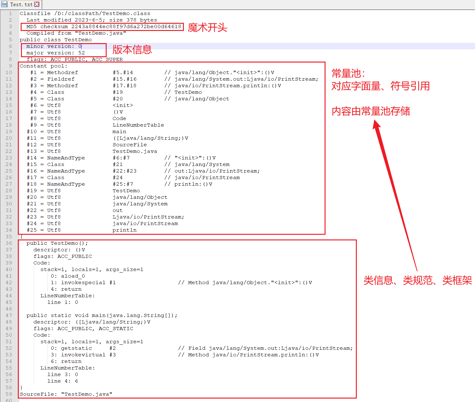Click the '1: invokespecial #1' instruction line
The image size is (475, 402).
coord(181,283)
